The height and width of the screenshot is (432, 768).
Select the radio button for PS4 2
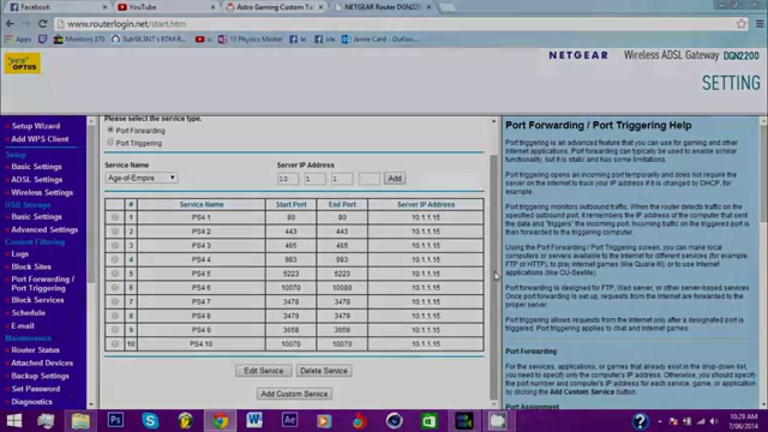[x=115, y=232]
